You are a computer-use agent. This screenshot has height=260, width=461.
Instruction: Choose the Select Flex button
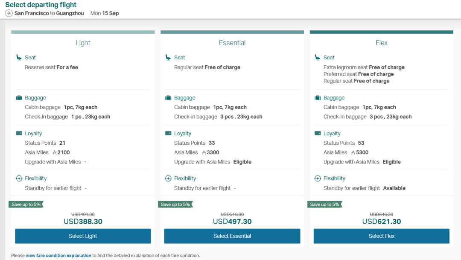pos(381,236)
